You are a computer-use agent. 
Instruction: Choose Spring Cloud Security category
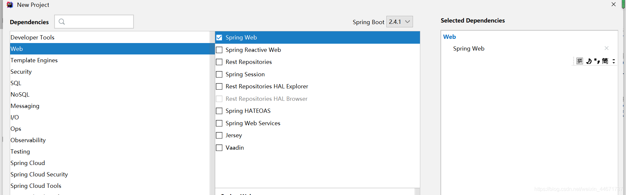(110, 174)
